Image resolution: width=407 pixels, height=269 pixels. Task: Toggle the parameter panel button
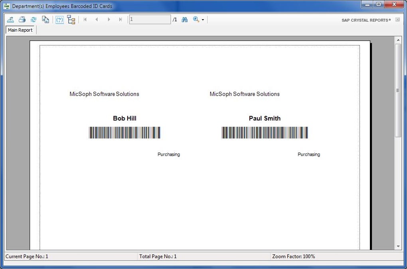pyautogui.click(x=59, y=20)
